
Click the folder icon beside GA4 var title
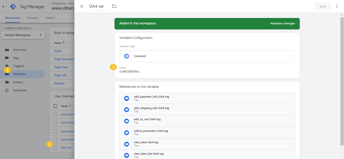click(114, 6)
